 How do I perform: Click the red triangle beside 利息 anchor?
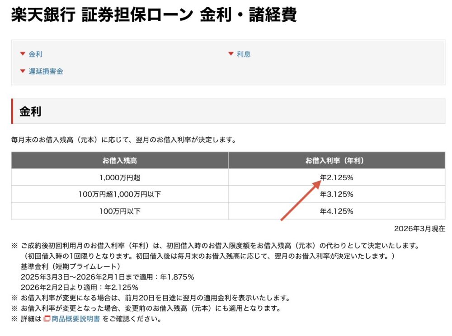pyautogui.click(x=231, y=54)
